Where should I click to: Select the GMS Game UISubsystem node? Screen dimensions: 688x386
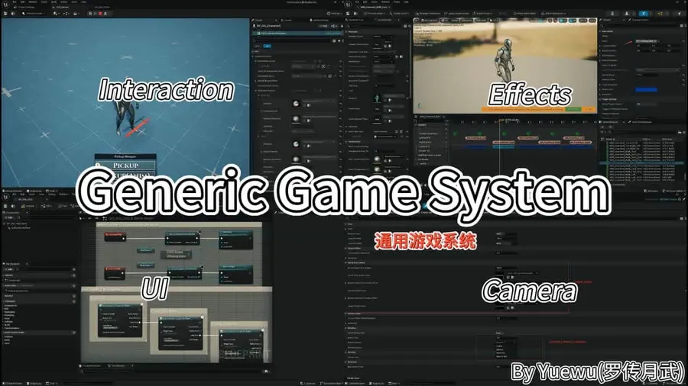click(x=176, y=254)
